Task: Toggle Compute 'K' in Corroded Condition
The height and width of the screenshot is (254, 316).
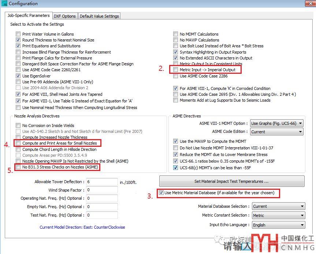Action: pos(175,88)
